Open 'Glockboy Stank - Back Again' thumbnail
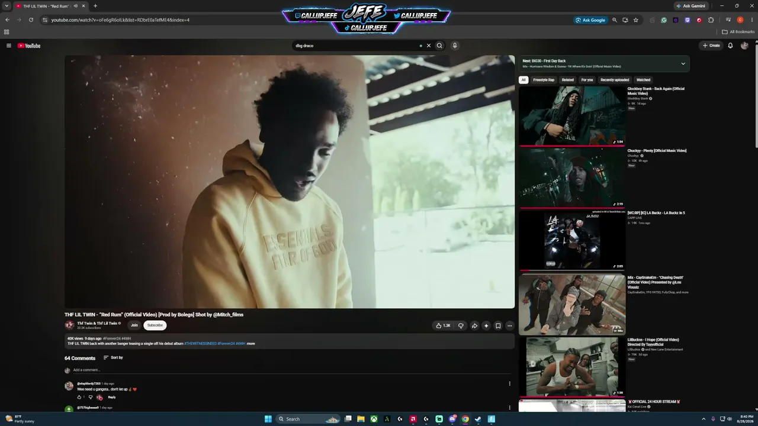758x426 pixels. tap(572, 115)
